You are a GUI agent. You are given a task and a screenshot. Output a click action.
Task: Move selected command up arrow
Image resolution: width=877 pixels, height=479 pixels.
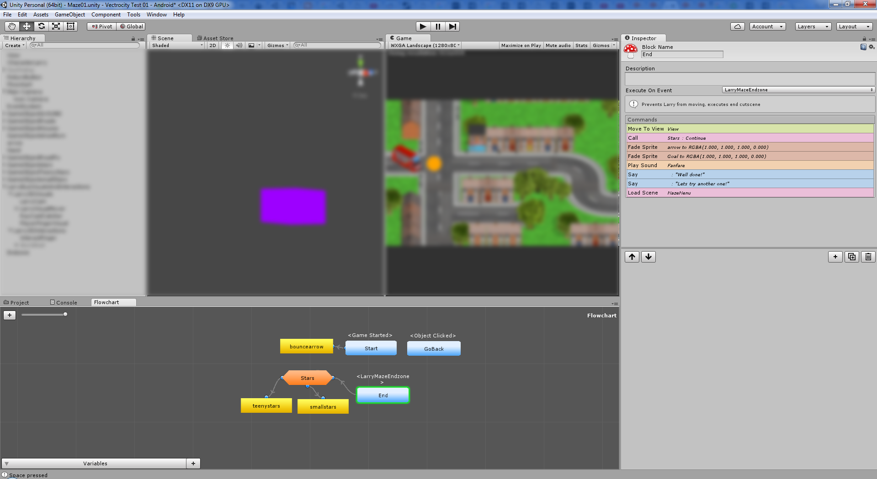coord(632,257)
